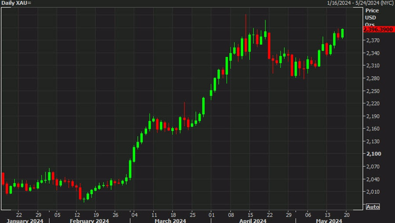Screen dimensions: 395x223
Task: Click the 2,340 price axis label
Action: [x=373, y=53]
